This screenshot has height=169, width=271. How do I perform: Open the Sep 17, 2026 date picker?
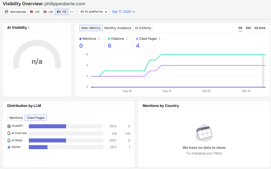123,12
